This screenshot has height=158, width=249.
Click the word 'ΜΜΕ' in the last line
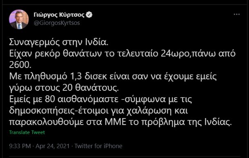click(x=115, y=122)
